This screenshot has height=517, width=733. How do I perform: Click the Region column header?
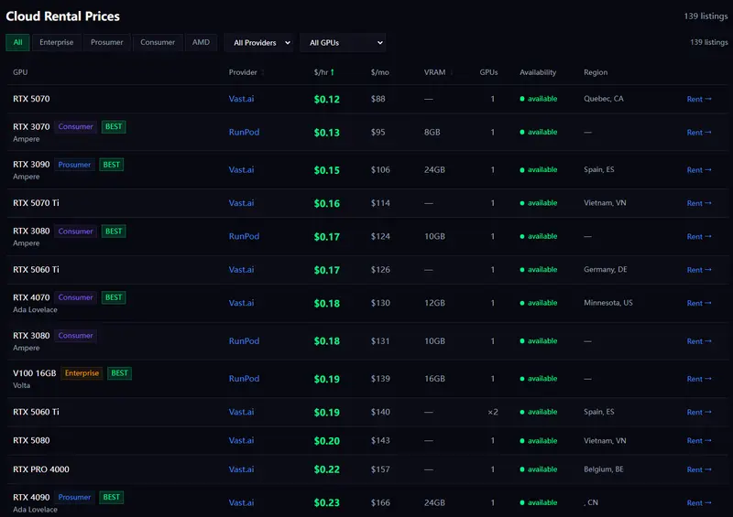596,72
